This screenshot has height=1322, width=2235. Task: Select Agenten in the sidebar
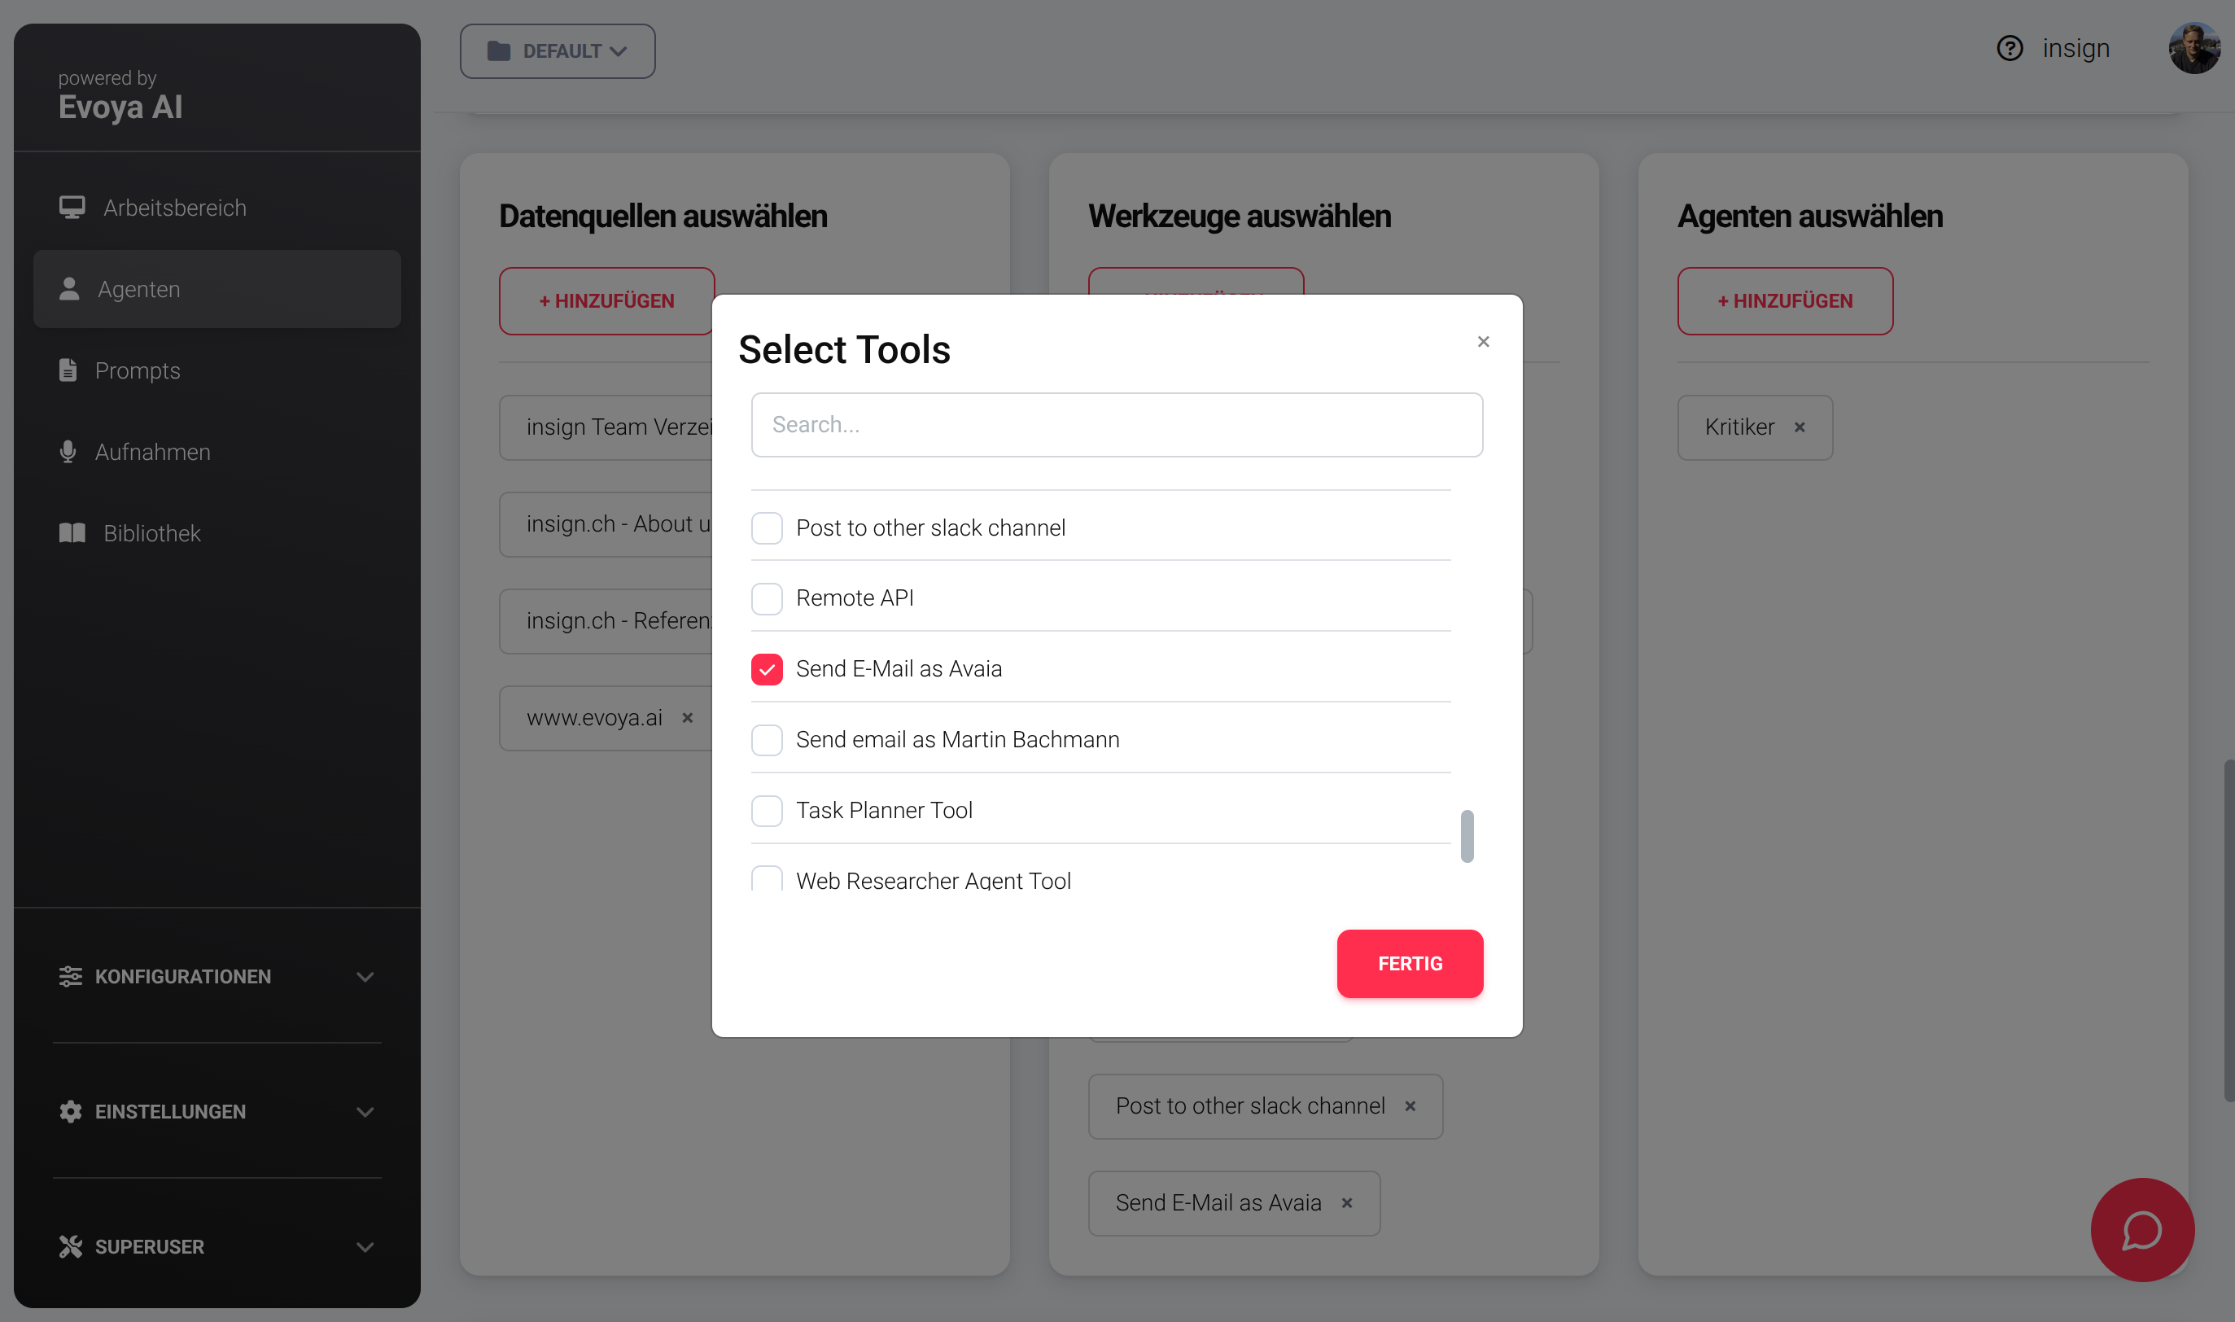tap(138, 289)
